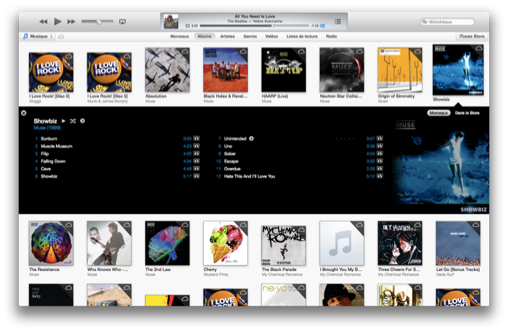Open the Vidéos tab
508x332 pixels.
point(272,37)
